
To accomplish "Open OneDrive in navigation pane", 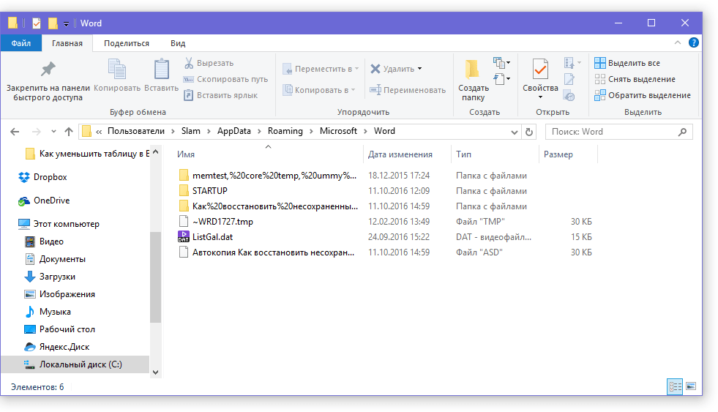I will 43,201.
